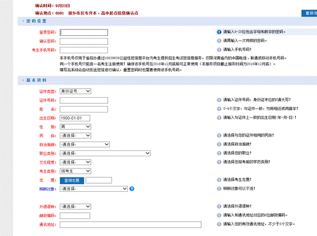The height and width of the screenshot is (236, 317).
Task: Click info icon beside 请选择外语语种
Action: pyautogui.click(x=219, y=206)
